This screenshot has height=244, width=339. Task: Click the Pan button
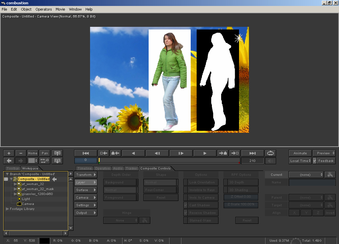45,153
